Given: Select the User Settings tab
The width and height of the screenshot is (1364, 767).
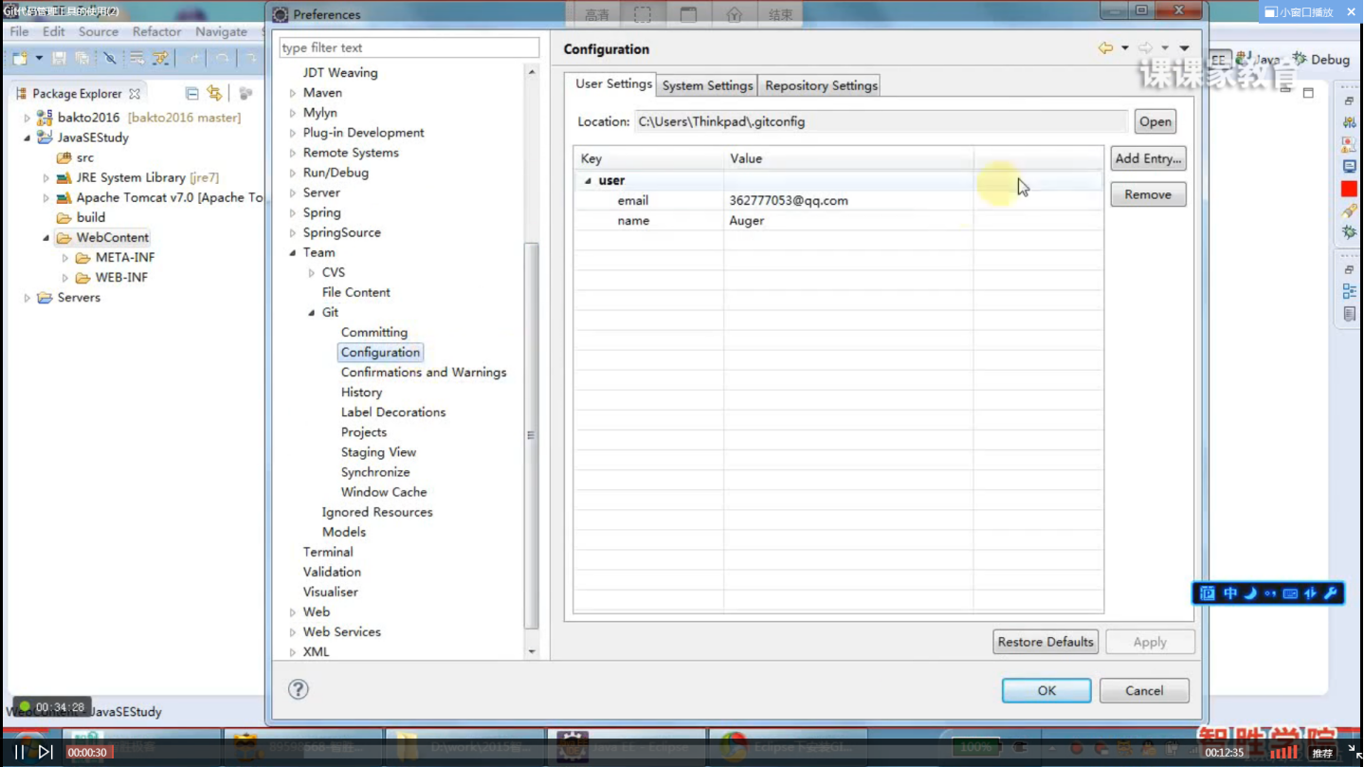Looking at the screenshot, I should coord(613,83).
